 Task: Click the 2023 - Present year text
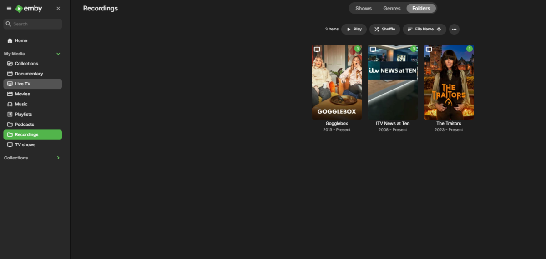449,130
